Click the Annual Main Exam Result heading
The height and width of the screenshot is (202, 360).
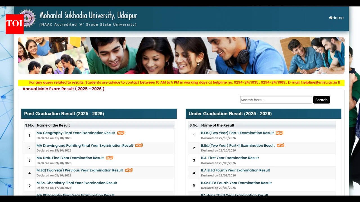(63, 89)
